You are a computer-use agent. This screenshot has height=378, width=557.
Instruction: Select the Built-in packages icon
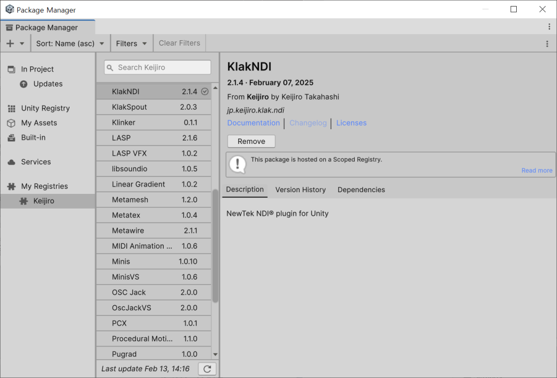11,137
